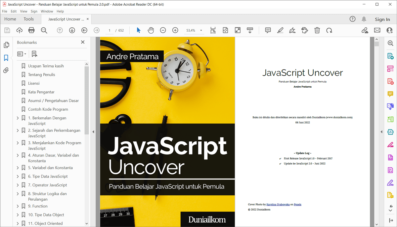Show the attachments paperclip panel
397x227 pixels.
coord(6,71)
